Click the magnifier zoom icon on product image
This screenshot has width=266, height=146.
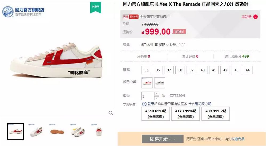111,113
